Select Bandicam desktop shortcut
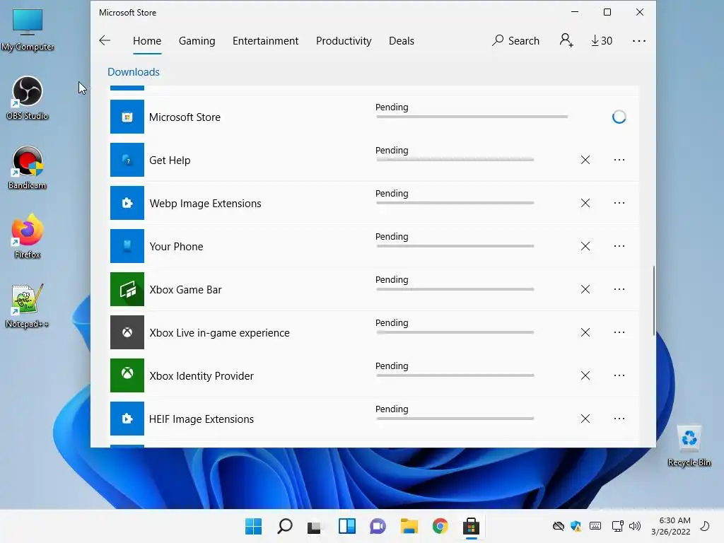 click(x=28, y=168)
